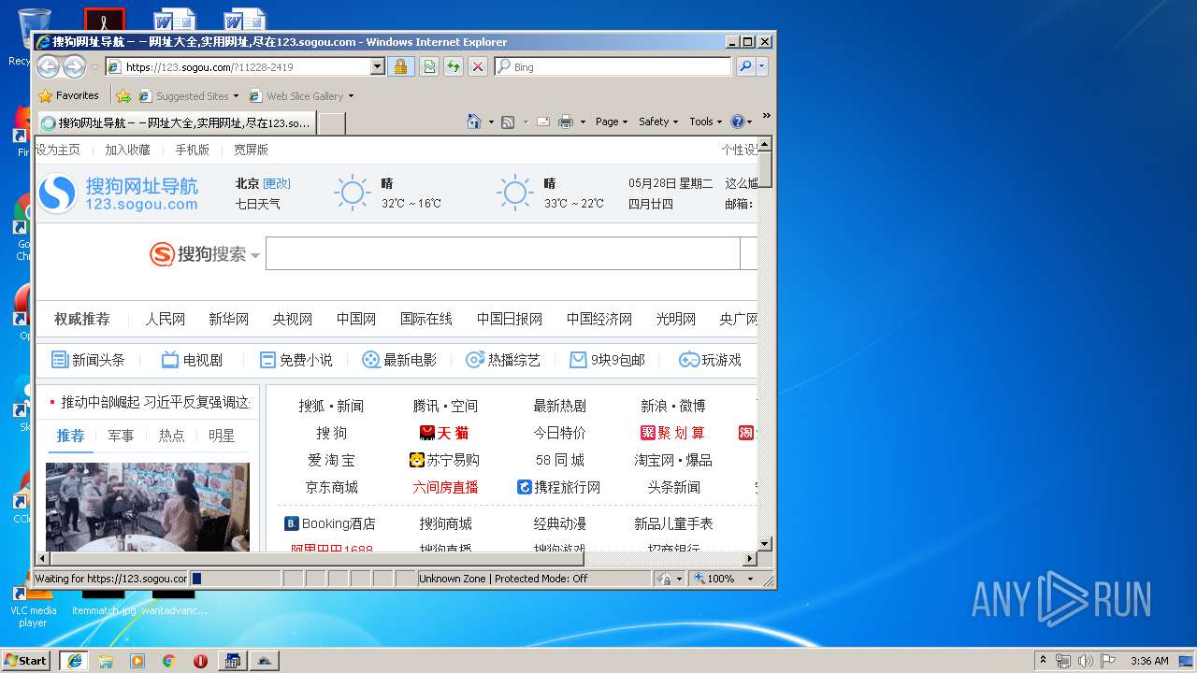The width and height of the screenshot is (1197, 673).
Task: Click the Refresh page icon
Action: [453, 66]
